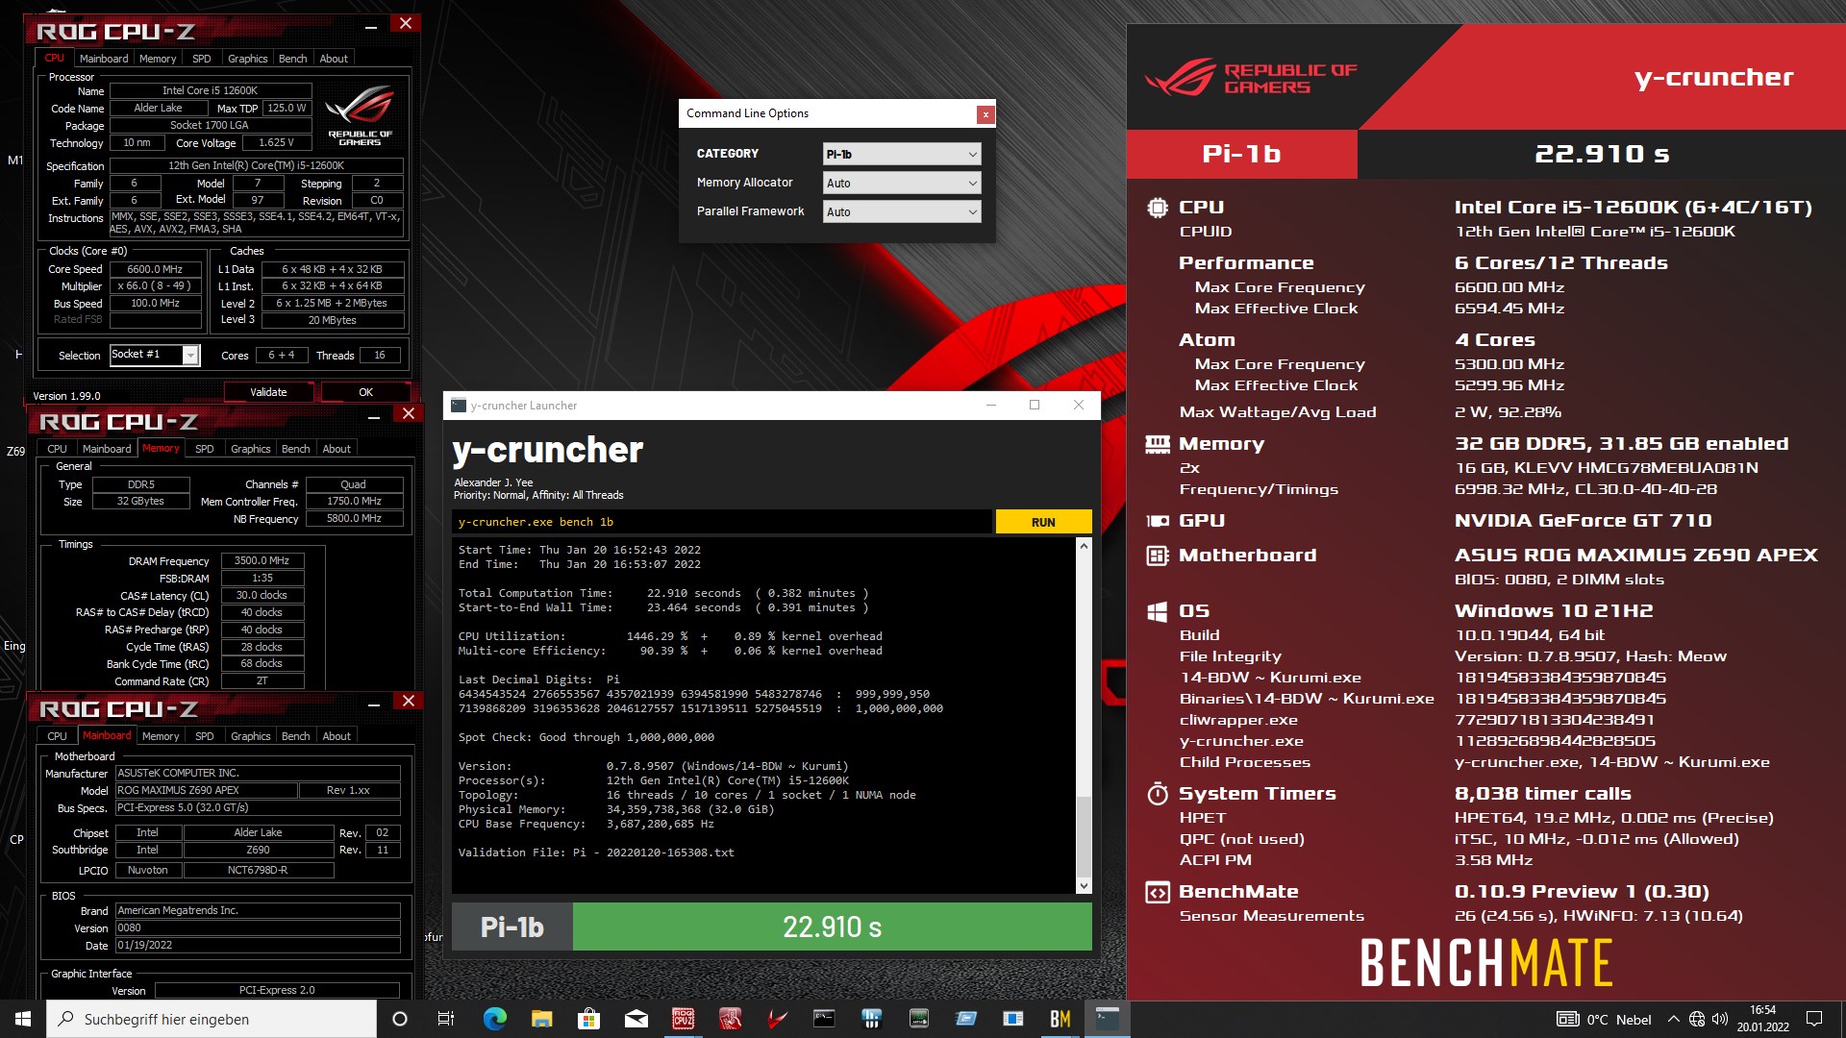Launch Microsoft Edge from the taskbar
The image size is (1846, 1038).
coord(494,1019)
